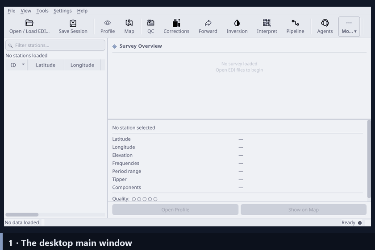Click the 'Elevation' label
The height and width of the screenshot is (250, 375).
(x=122, y=155)
